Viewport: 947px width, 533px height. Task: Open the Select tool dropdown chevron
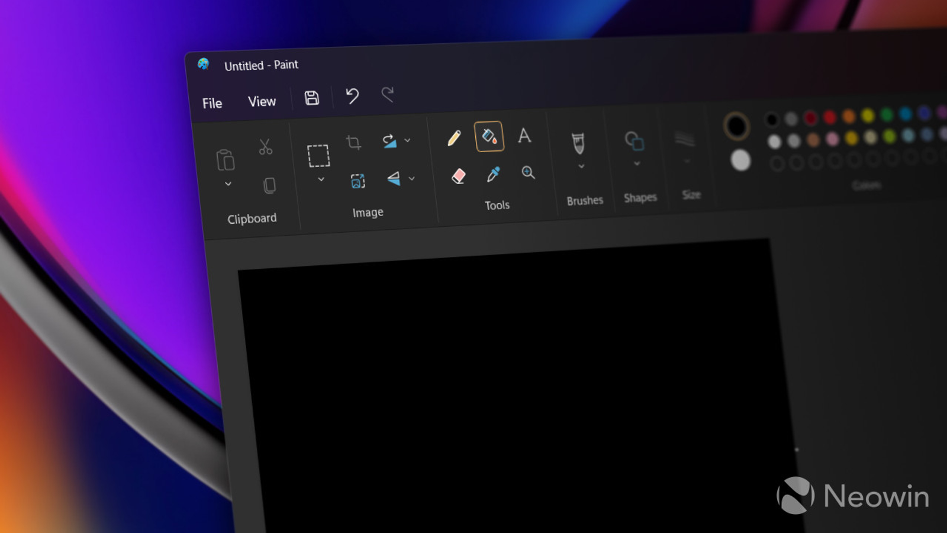321,179
